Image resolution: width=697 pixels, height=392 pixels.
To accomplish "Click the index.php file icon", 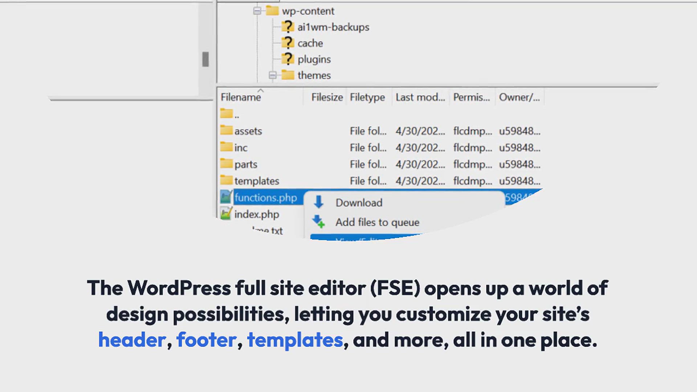I will (226, 213).
